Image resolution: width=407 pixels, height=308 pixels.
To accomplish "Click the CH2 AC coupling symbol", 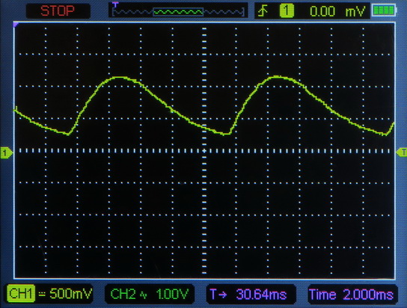I will [144, 295].
